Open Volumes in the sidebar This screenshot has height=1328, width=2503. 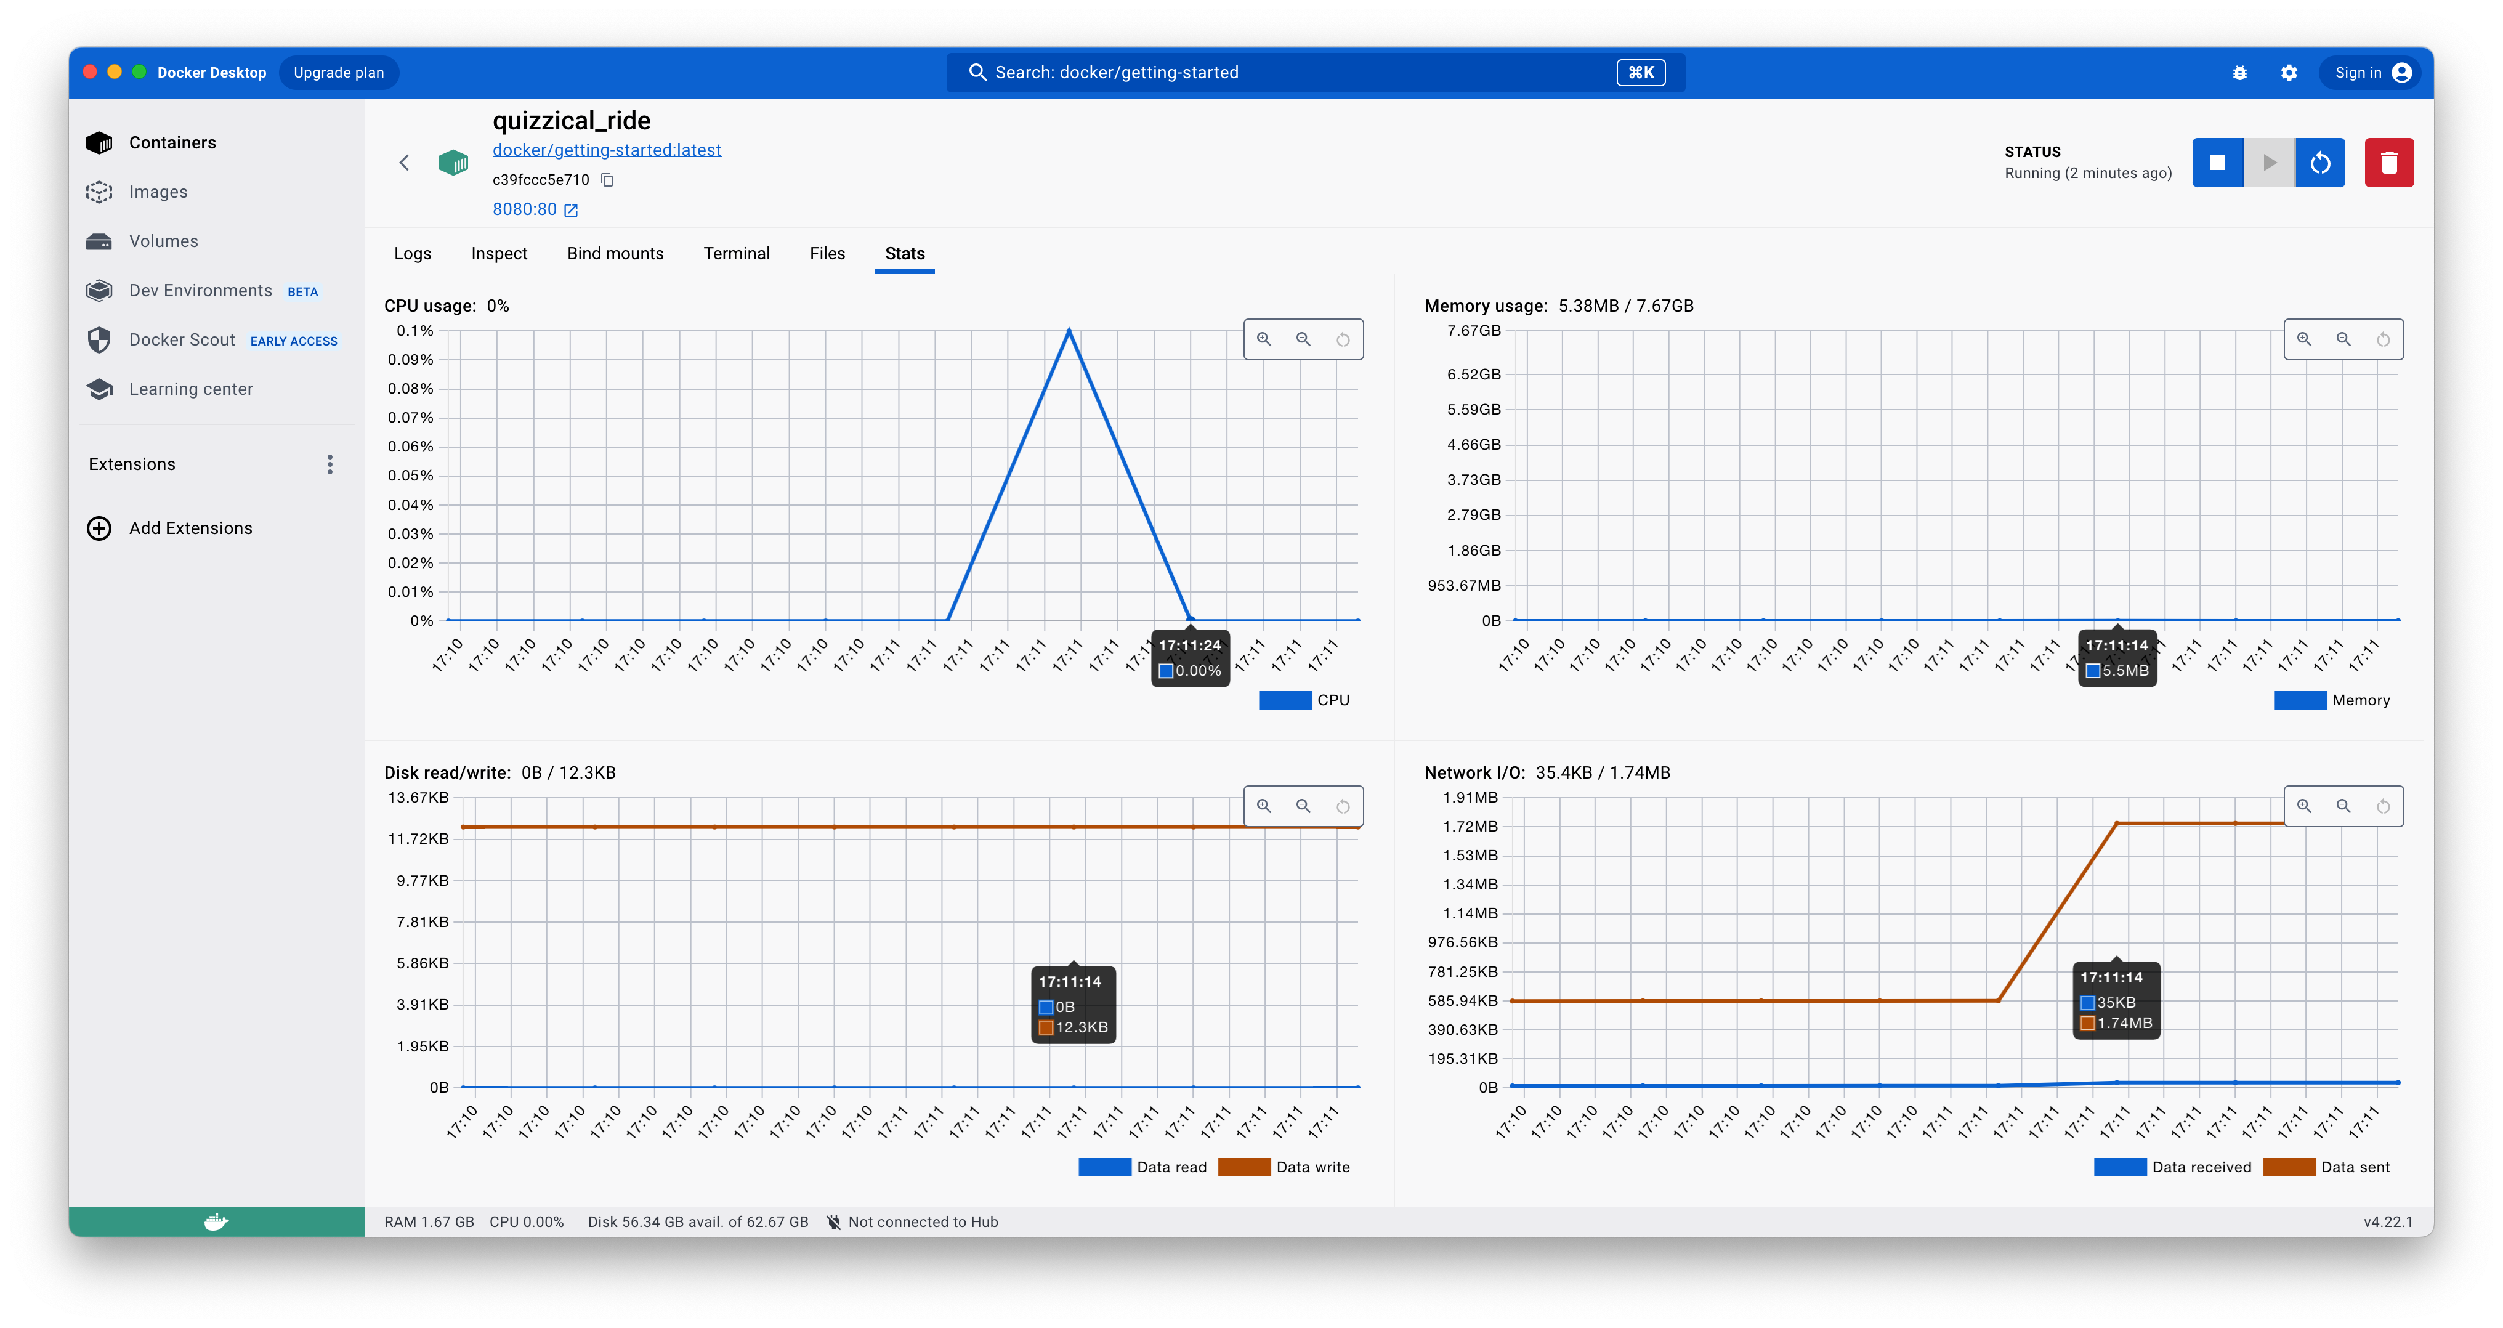[x=216, y=241]
